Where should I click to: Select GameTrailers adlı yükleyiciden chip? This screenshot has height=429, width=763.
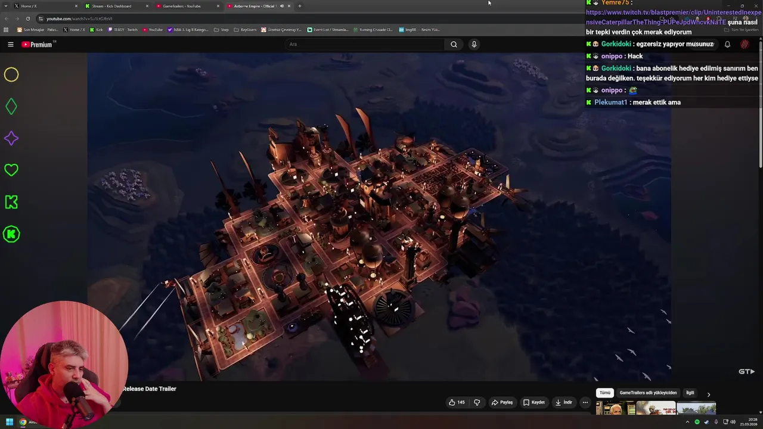point(648,393)
